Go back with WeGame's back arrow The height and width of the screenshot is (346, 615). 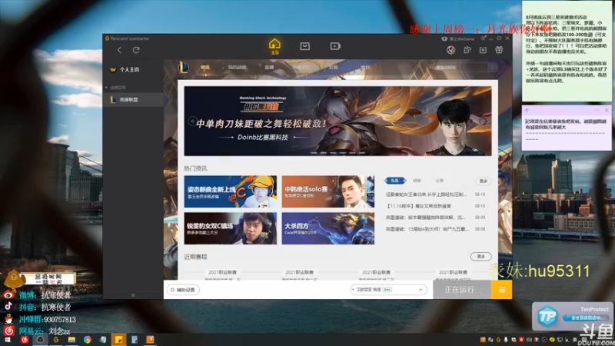[x=119, y=50]
